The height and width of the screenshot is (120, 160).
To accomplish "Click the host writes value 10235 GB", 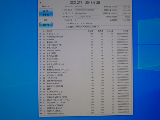I will pyautogui.click(x=124, y=10).
